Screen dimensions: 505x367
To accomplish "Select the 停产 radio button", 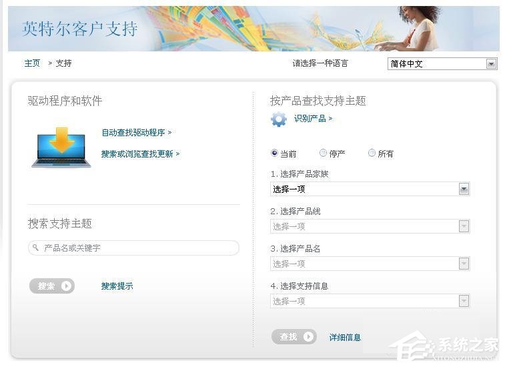I will pyautogui.click(x=323, y=153).
